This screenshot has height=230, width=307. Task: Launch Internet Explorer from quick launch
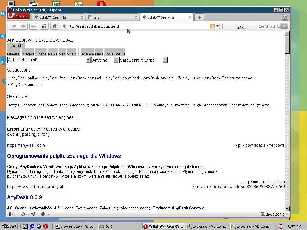tap(32, 226)
